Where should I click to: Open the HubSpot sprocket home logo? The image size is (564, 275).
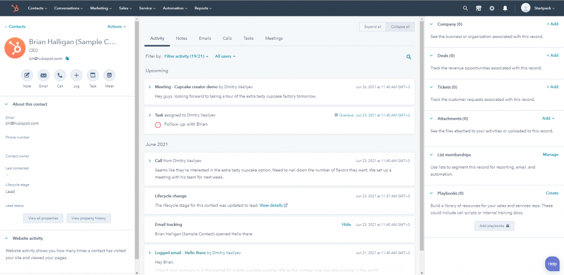point(15,8)
